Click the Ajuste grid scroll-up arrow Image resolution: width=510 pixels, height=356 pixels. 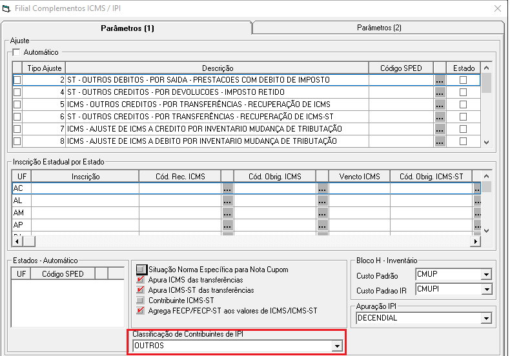tap(487, 68)
